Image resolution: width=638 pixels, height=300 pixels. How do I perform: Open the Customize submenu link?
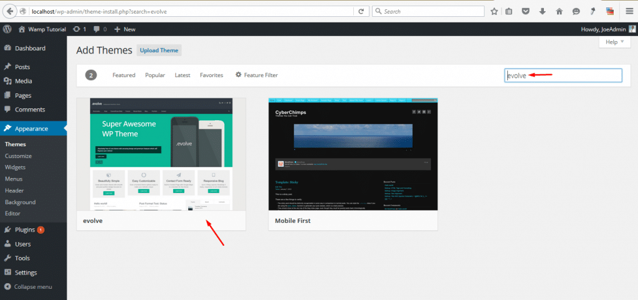[18, 156]
